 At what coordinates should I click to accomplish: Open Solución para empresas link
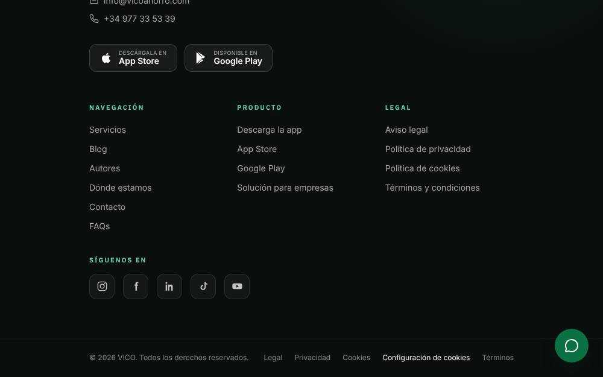point(285,188)
